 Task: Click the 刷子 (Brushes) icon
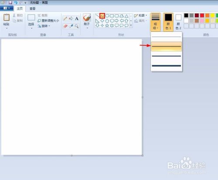coord(87,17)
